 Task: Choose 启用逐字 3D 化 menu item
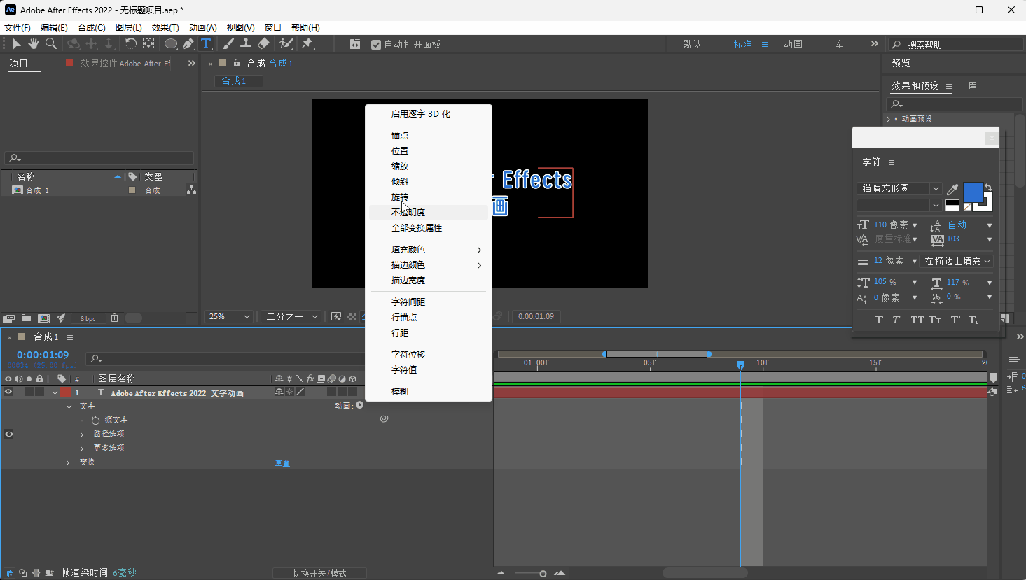[x=421, y=114]
